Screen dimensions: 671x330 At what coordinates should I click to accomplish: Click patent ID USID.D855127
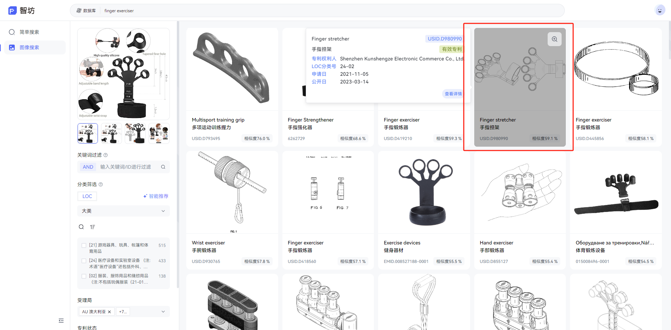[x=494, y=262]
